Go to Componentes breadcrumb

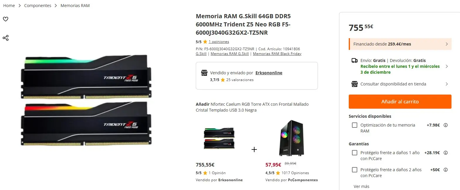coord(38,6)
